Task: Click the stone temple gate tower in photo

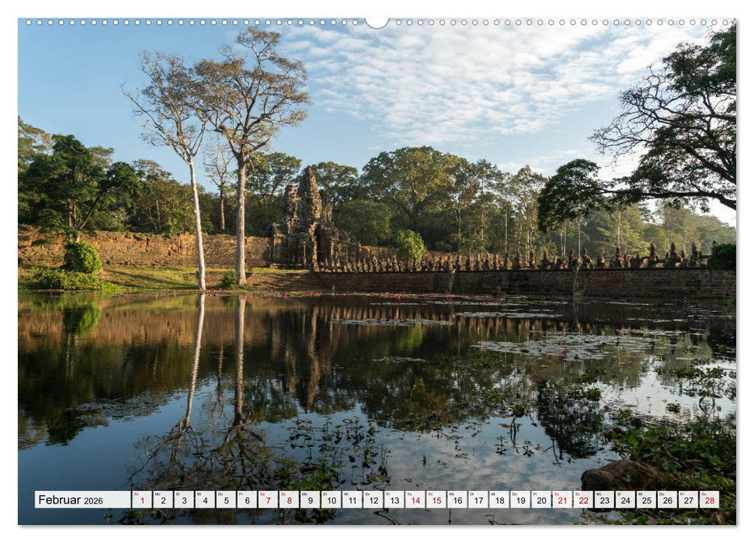Action: pos(308,221)
